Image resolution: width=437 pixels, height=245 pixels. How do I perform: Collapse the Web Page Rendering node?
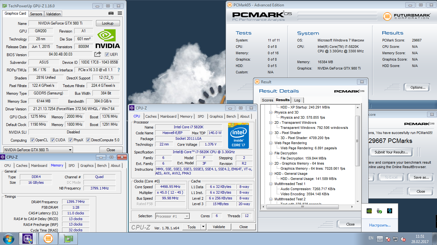coord(271,143)
